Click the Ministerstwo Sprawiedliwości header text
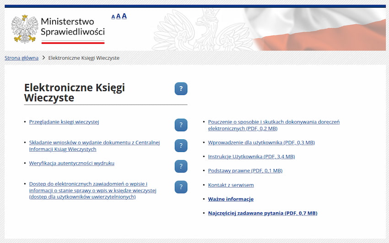Viewport: 389px width, 243px height. point(73,27)
